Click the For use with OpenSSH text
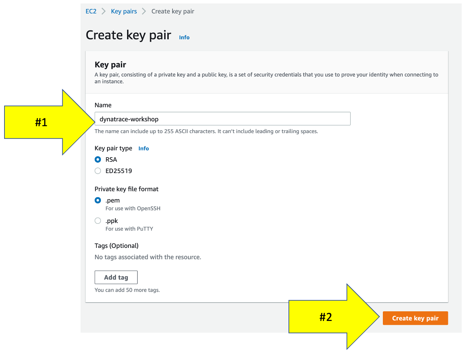 pyautogui.click(x=133, y=209)
